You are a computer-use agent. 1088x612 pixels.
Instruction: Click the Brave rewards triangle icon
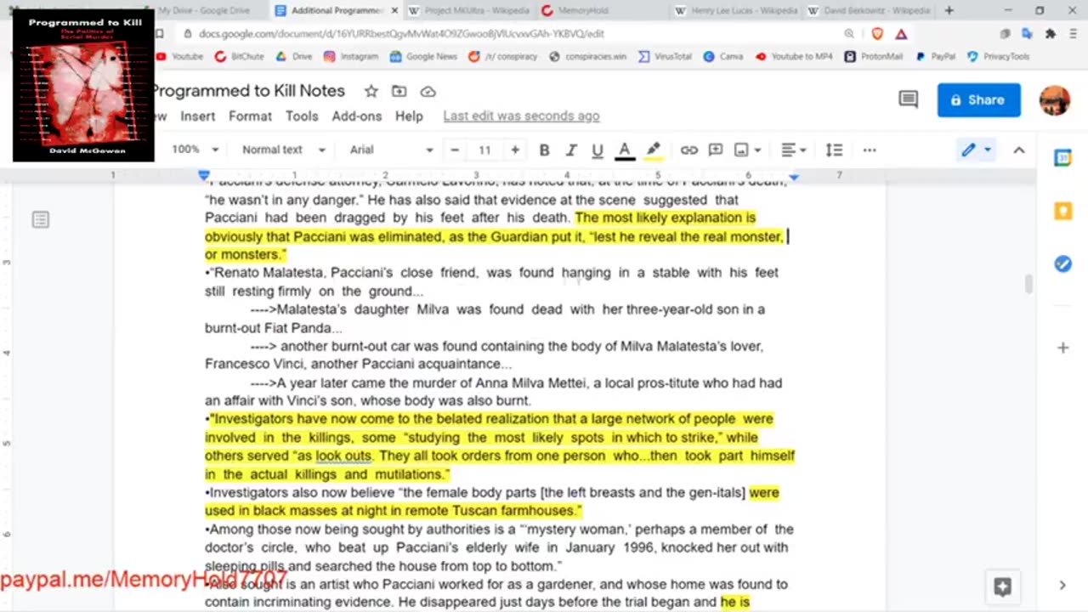[x=901, y=34]
